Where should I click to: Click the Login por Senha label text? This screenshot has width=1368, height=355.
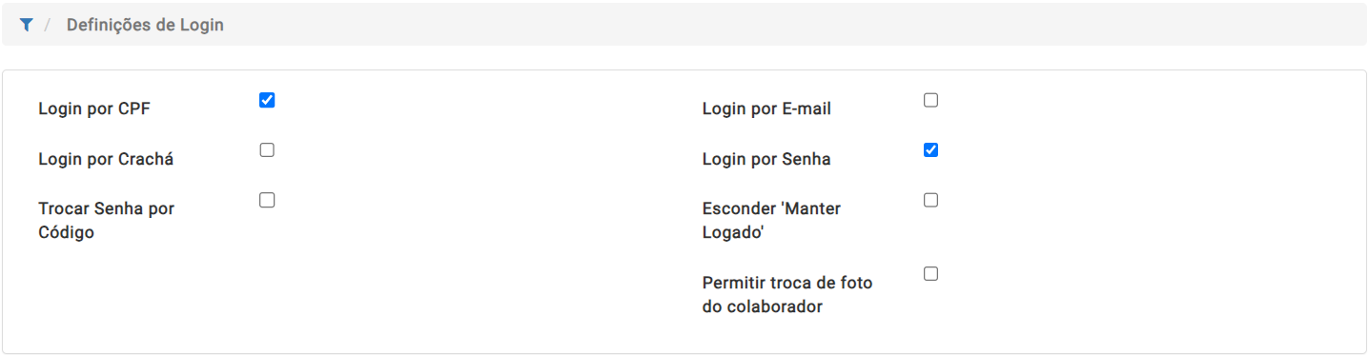pyautogui.click(x=766, y=159)
